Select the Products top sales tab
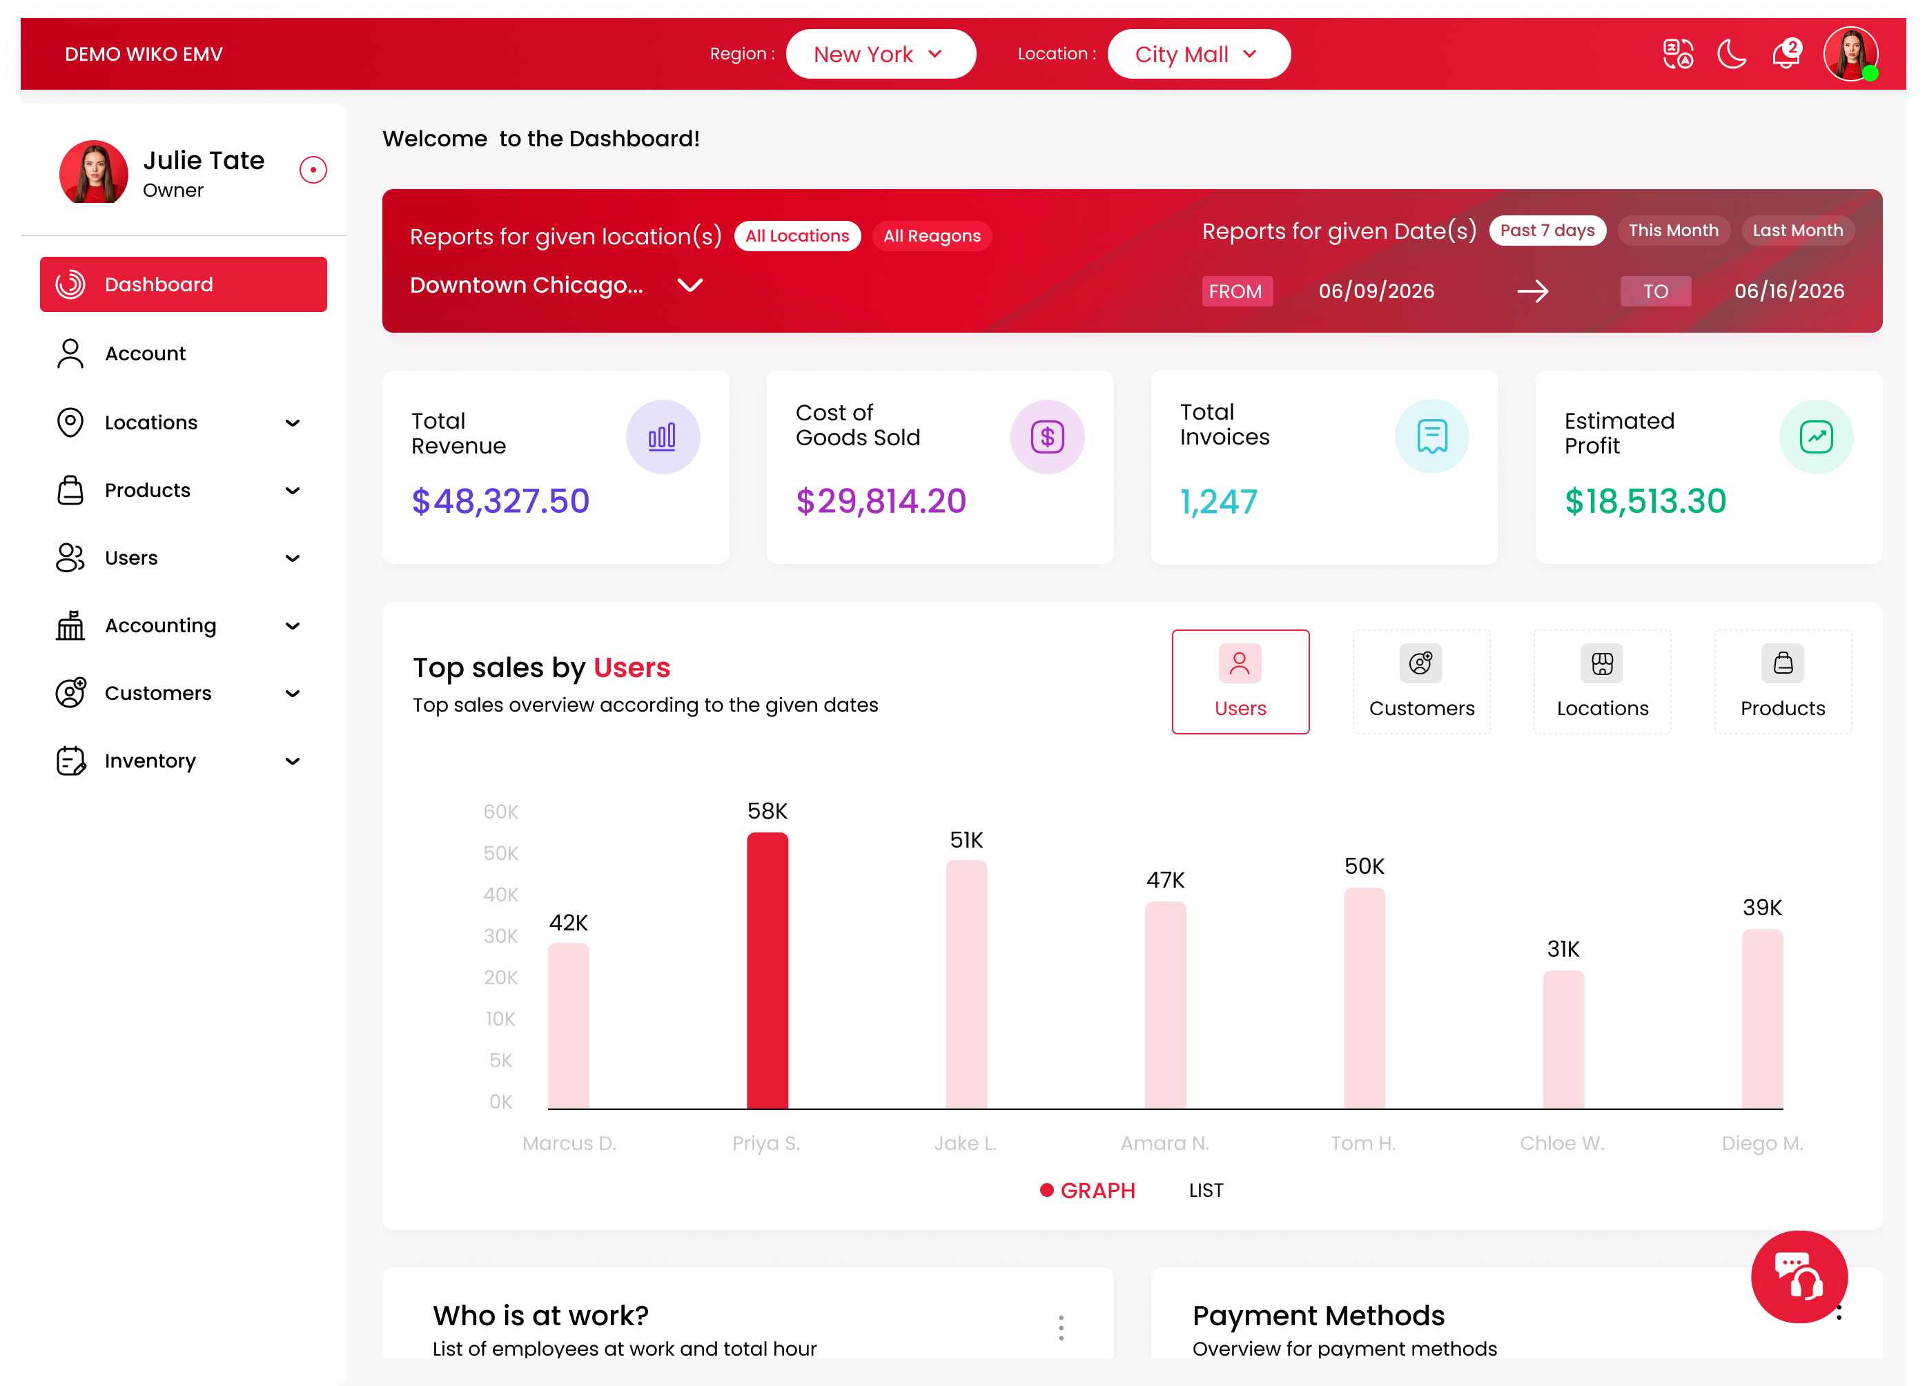This screenshot has height=1386, width=1927. pos(1783,681)
